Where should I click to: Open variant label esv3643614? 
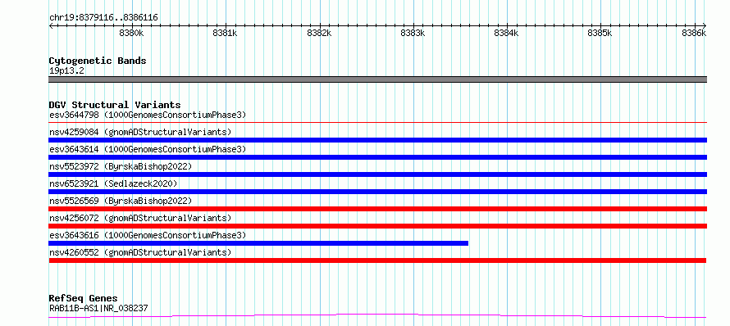click(x=148, y=149)
